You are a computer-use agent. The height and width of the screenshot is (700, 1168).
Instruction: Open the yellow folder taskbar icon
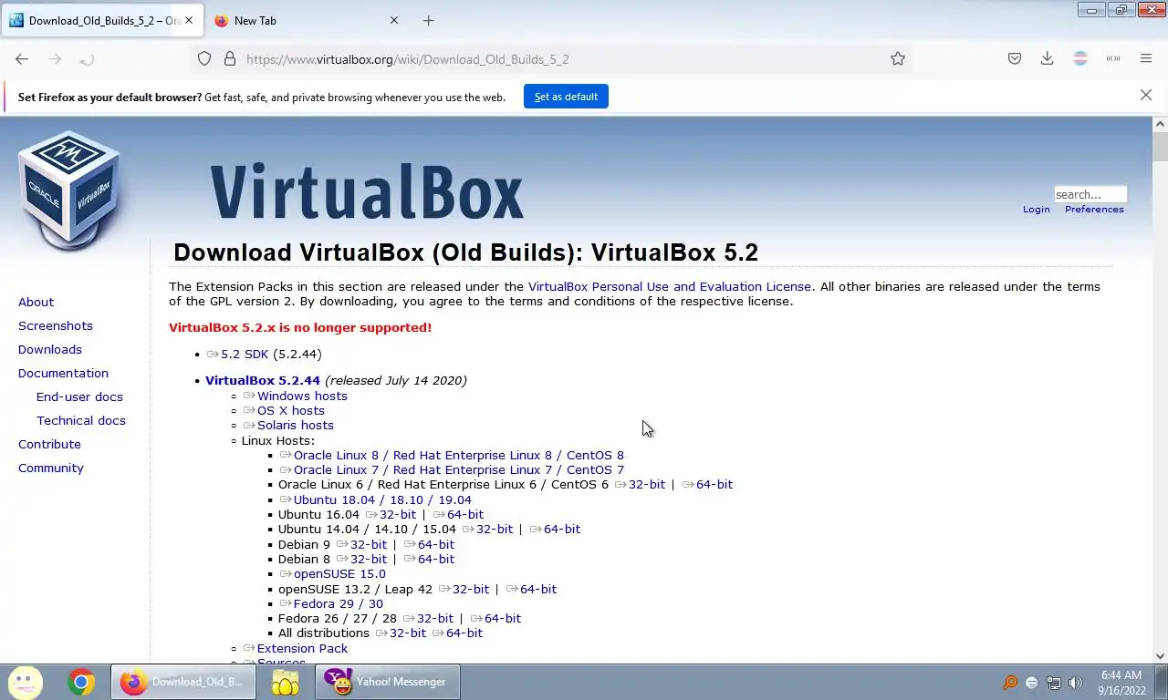tap(286, 682)
